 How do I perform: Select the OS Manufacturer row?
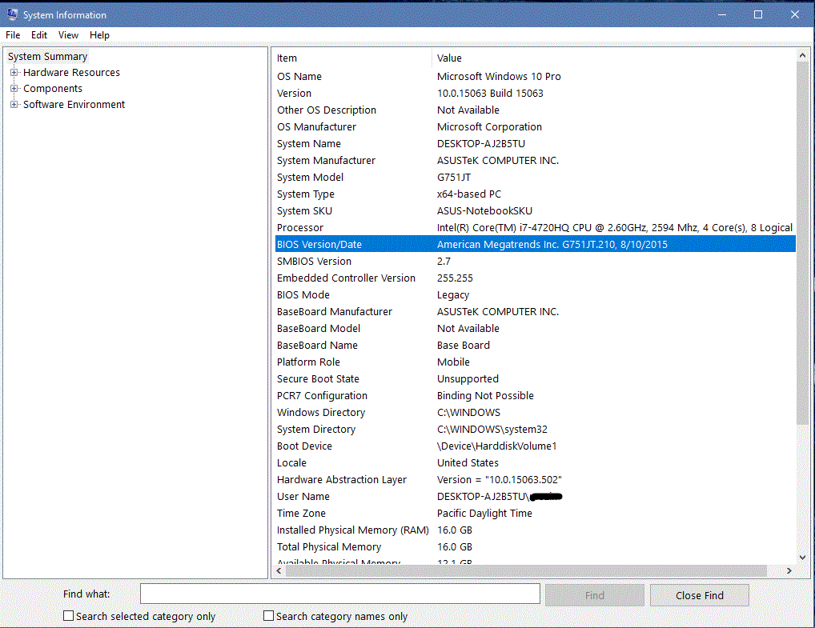(x=535, y=126)
